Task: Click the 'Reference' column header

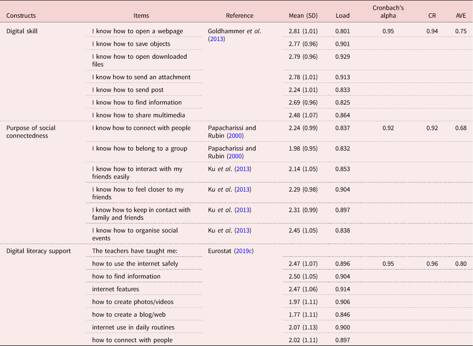Action: [240, 15]
